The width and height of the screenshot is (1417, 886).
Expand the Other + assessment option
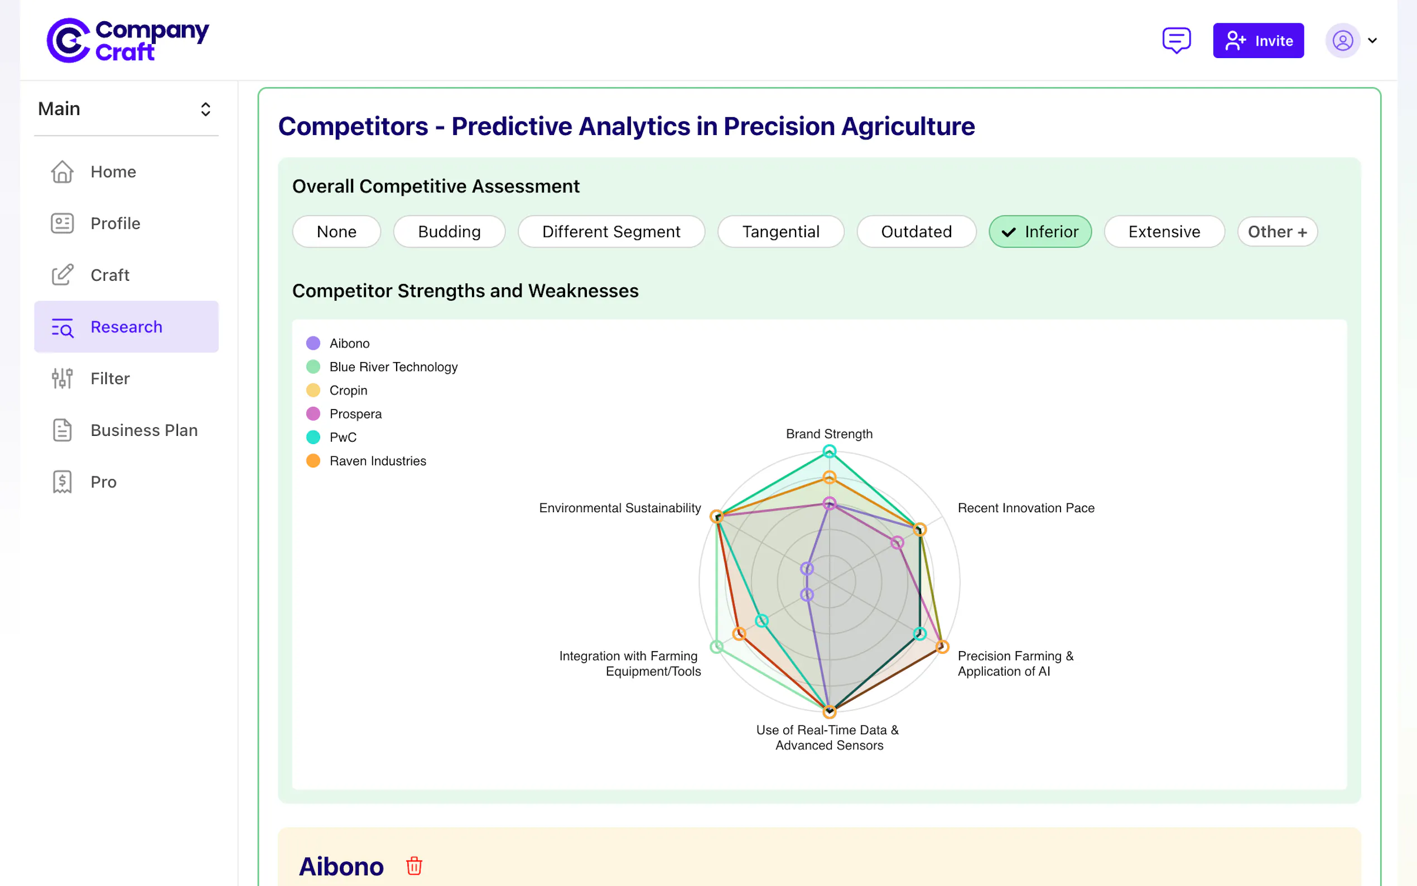click(x=1277, y=232)
